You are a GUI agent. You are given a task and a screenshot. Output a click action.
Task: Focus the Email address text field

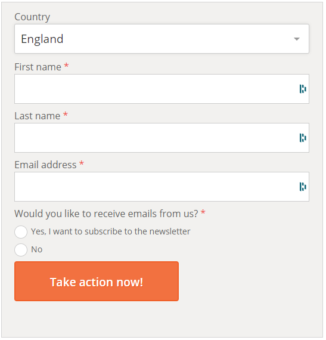pyautogui.click(x=162, y=187)
